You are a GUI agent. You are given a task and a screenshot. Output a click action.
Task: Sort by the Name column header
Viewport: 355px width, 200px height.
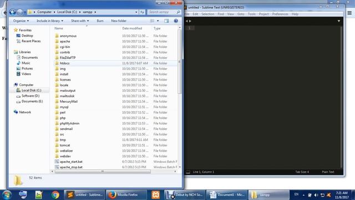[59, 28]
